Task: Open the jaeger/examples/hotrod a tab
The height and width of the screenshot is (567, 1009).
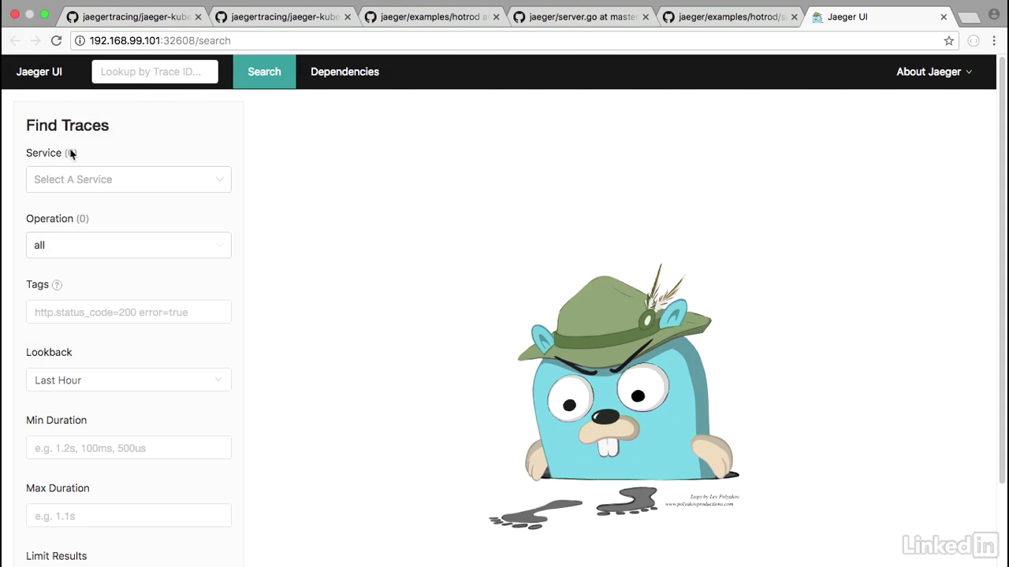Action: click(x=432, y=17)
